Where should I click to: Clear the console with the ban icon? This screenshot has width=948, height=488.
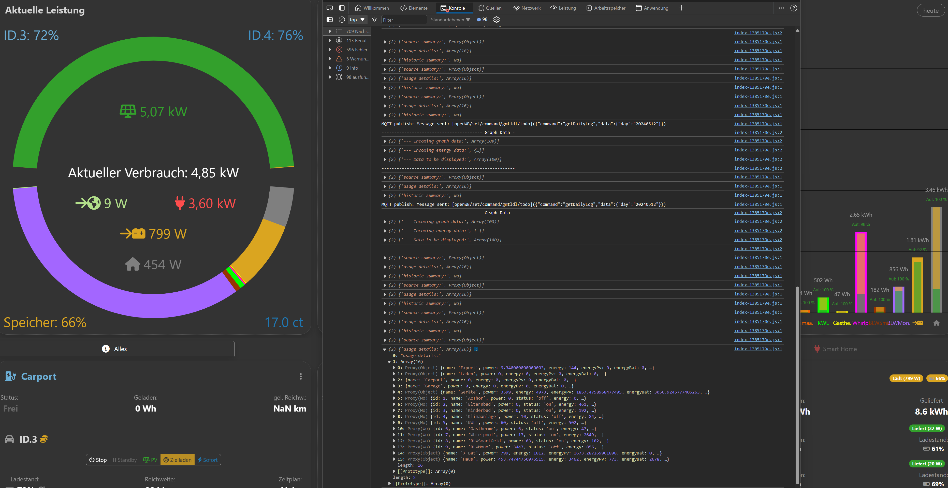pos(342,20)
